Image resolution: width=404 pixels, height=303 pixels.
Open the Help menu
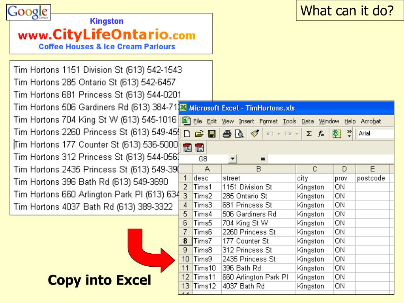(350, 121)
